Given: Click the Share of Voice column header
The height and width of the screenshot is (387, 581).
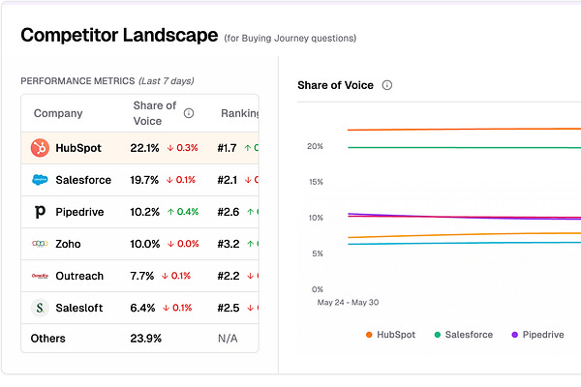Looking at the screenshot, I should coord(155,113).
